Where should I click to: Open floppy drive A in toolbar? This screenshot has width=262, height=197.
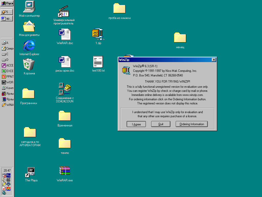(x=5, y=43)
